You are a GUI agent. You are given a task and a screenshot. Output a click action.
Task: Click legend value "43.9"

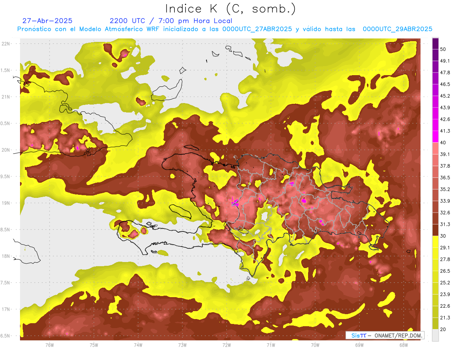point(445,108)
